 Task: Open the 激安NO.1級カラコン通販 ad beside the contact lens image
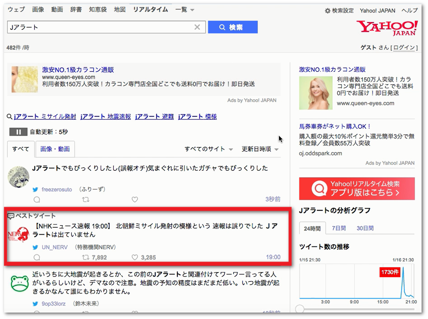78,70
